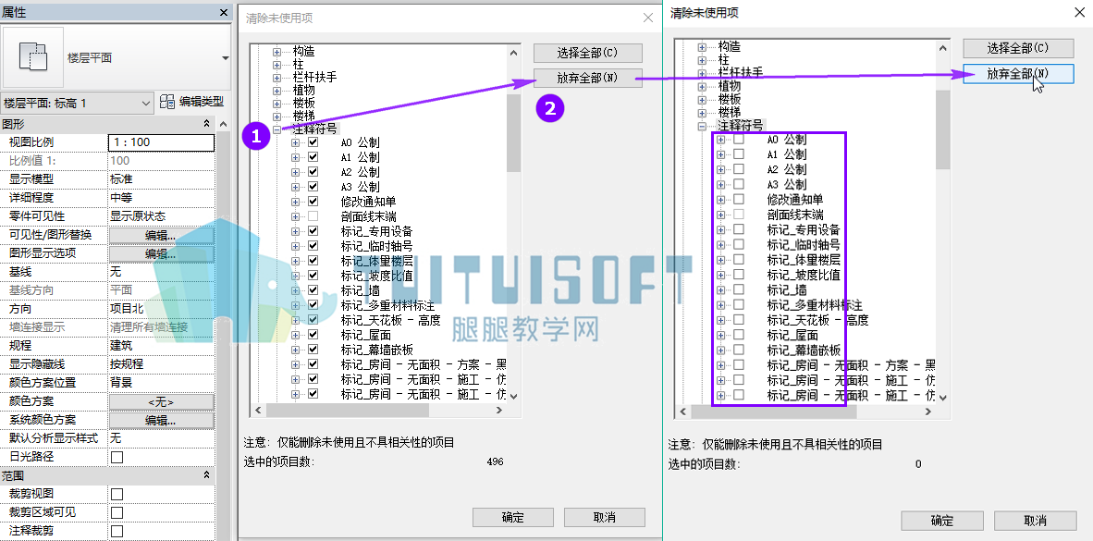Toggle 裁剪区域可见 checkbox
Image resolution: width=1093 pixels, height=541 pixels.
click(x=117, y=512)
